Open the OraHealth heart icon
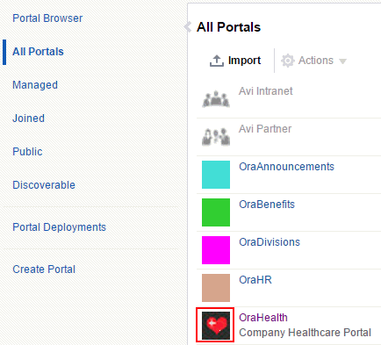The width and height of the screenshot is (381, 345). (216, 326)
